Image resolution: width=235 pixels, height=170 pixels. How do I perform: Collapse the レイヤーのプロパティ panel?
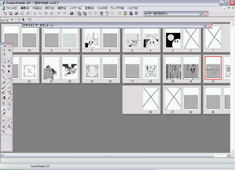pos(201,14)
